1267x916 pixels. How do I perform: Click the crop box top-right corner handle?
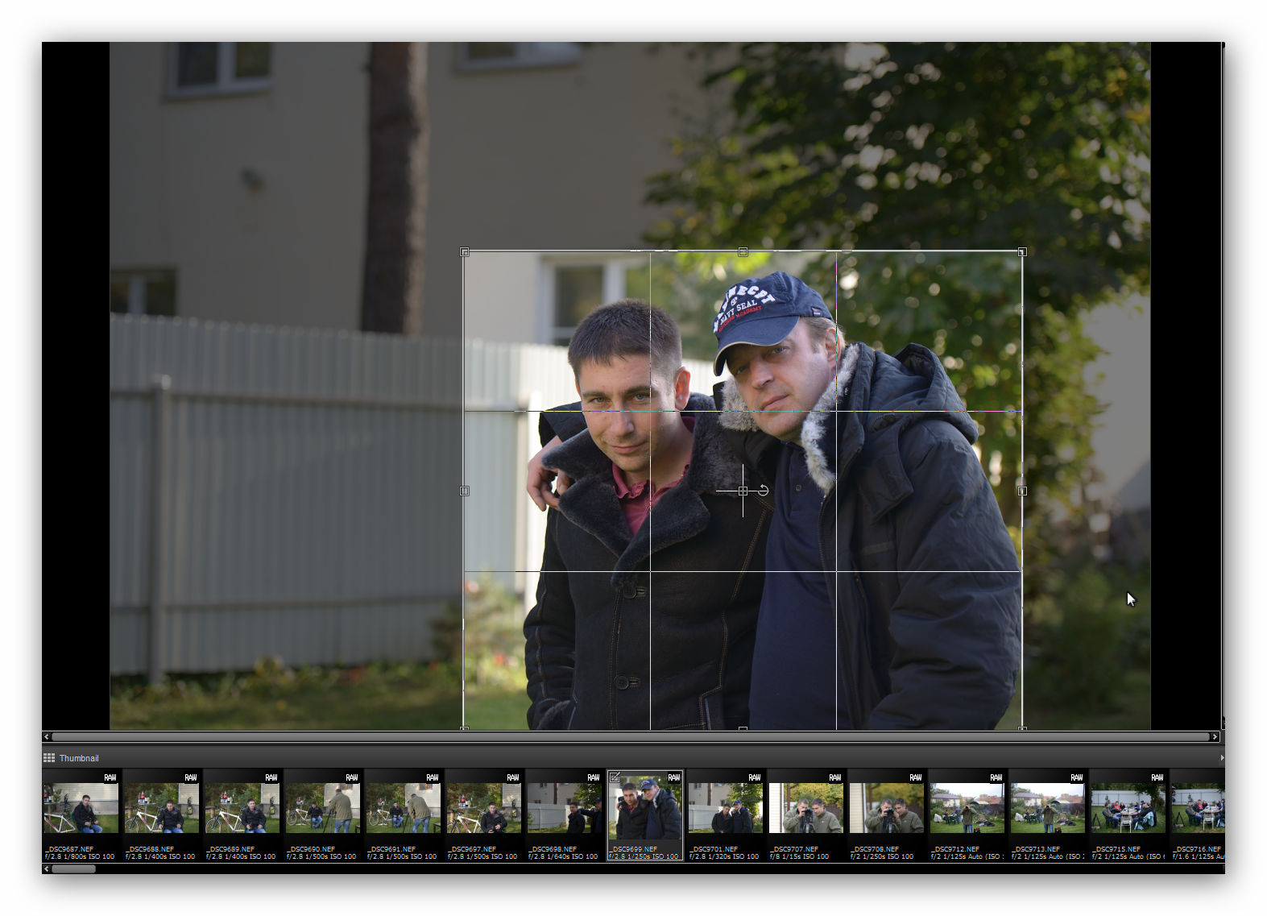coord(1022,252)
